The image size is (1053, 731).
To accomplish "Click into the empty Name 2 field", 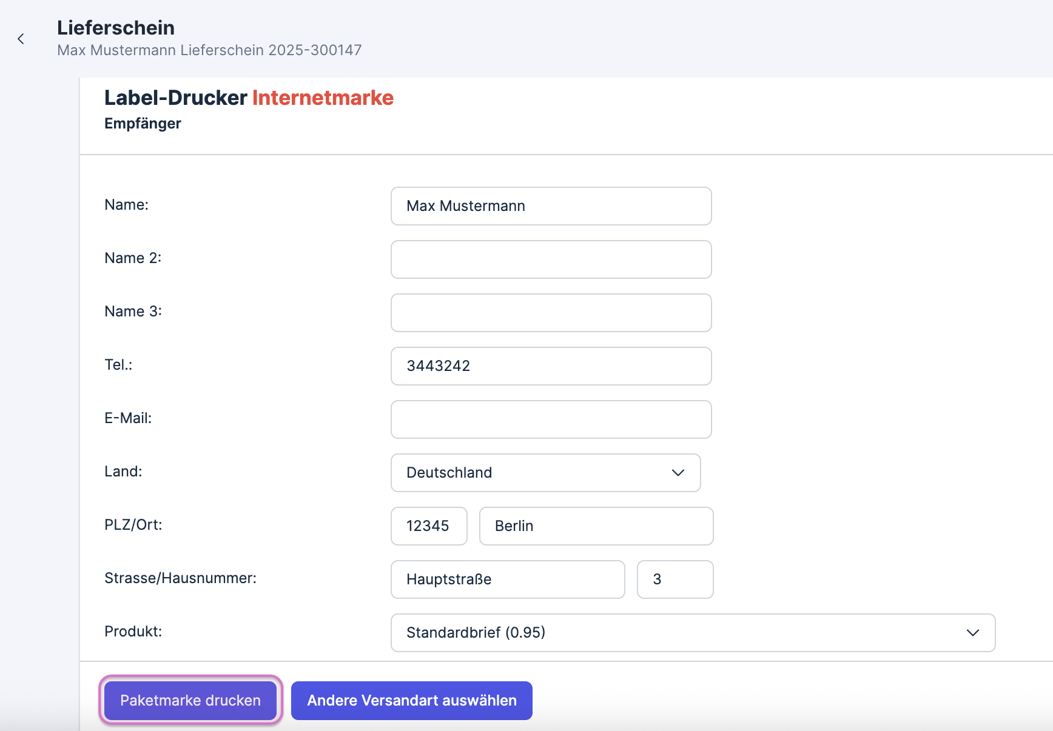I will click(550, 259).
